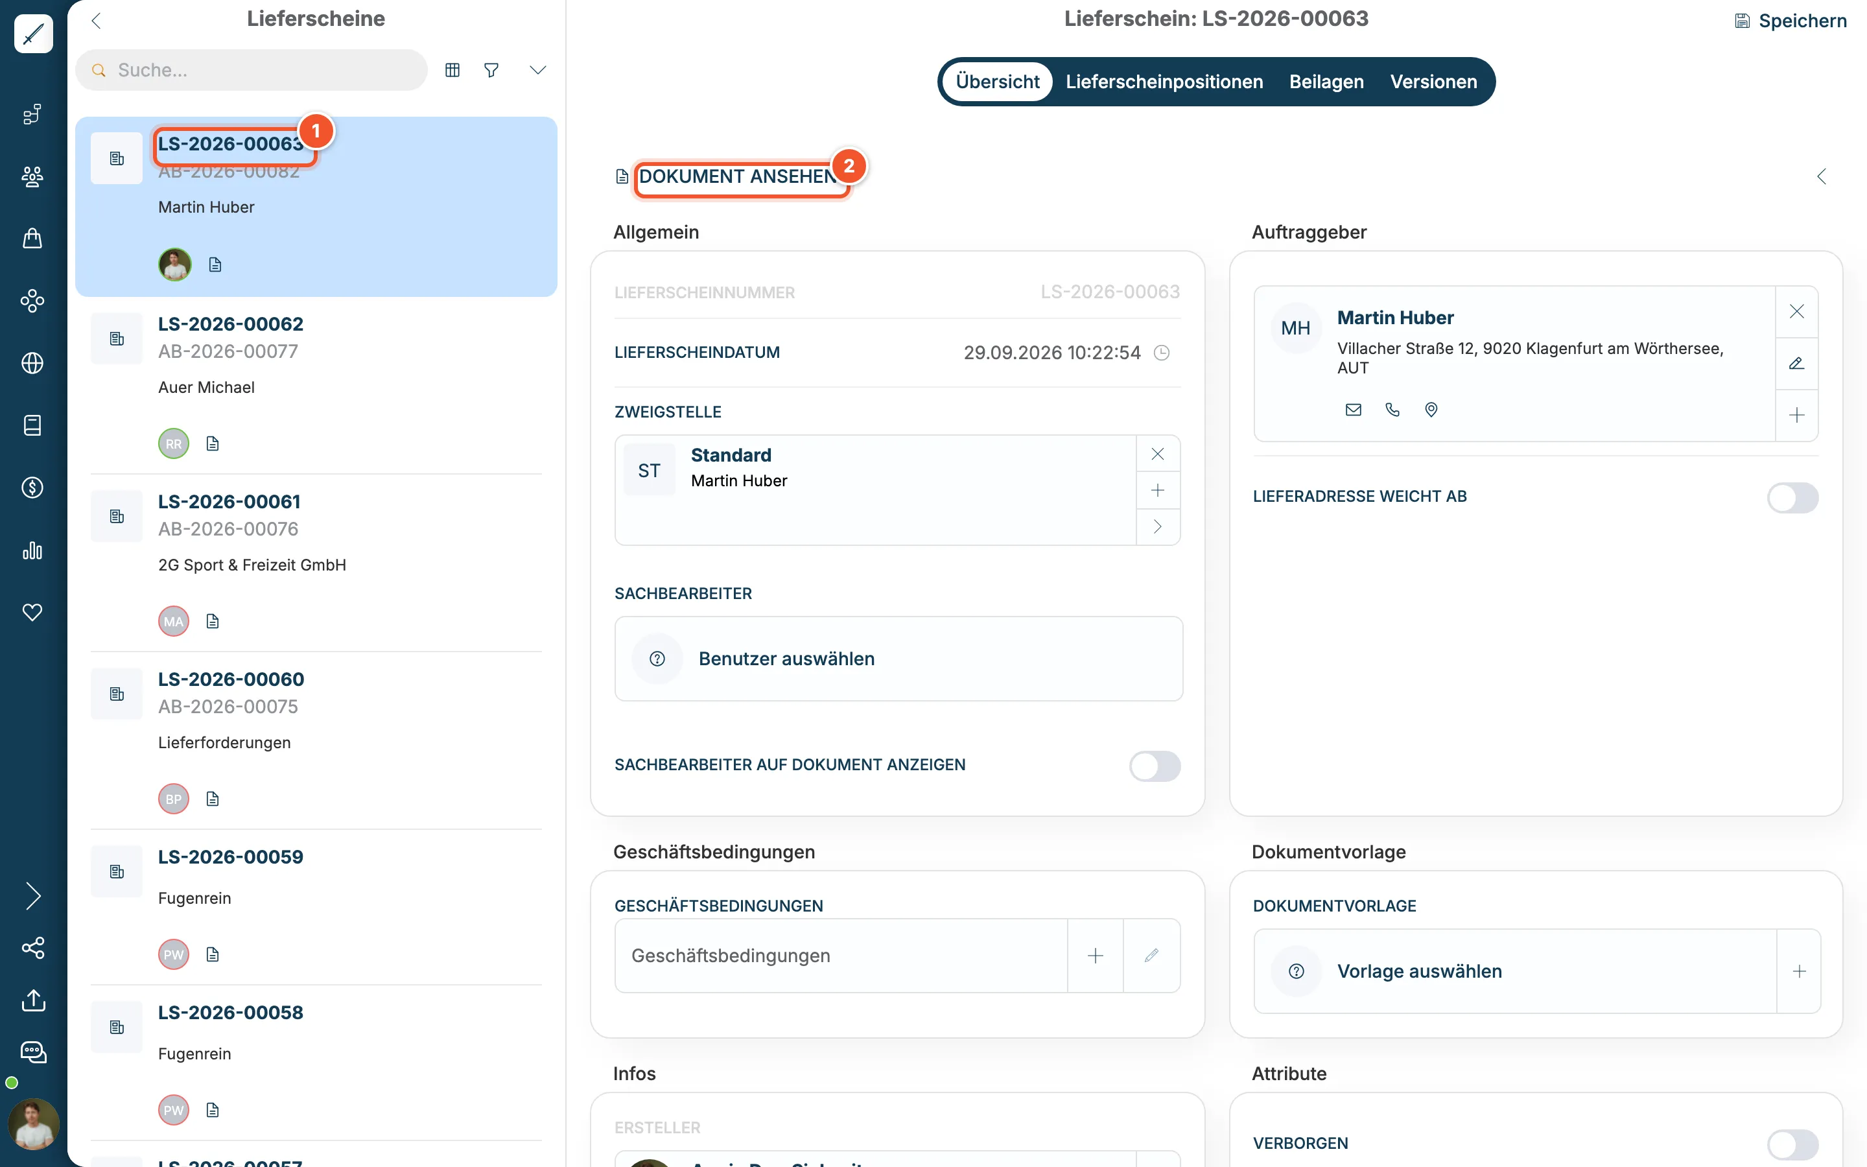
Task: Add Geschäftsbedingungen with plus icon
Action: [x=1096, y=956]
